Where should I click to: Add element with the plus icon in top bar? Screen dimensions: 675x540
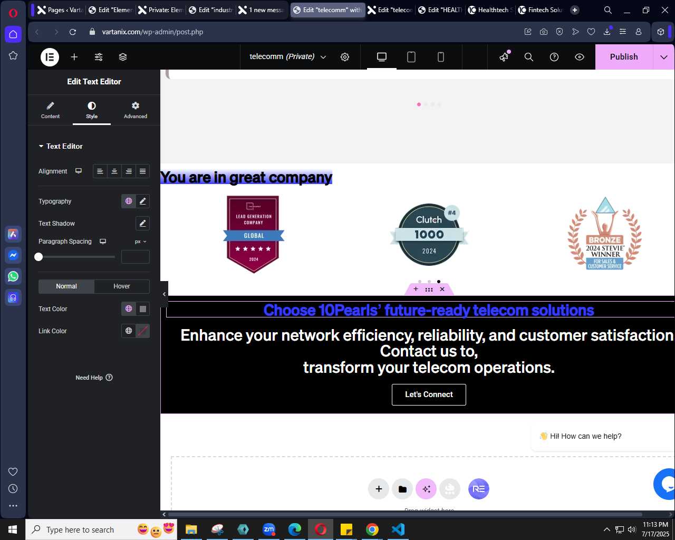[x=74, y=57]
